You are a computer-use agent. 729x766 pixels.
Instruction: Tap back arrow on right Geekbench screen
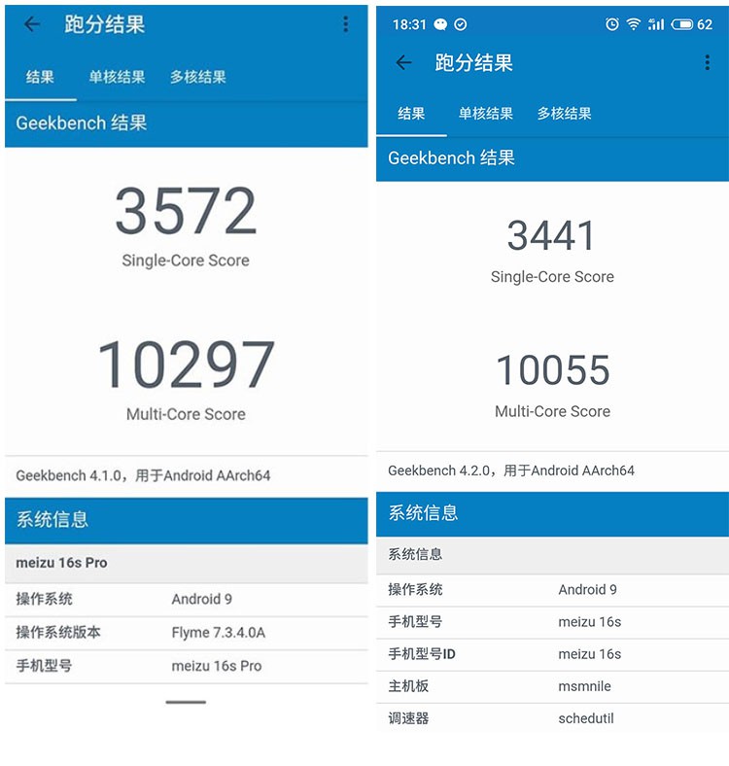tap(403, 62)
